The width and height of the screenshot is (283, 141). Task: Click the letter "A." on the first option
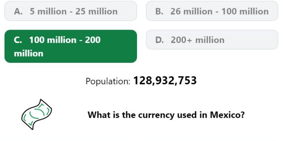tap(18, 11)
